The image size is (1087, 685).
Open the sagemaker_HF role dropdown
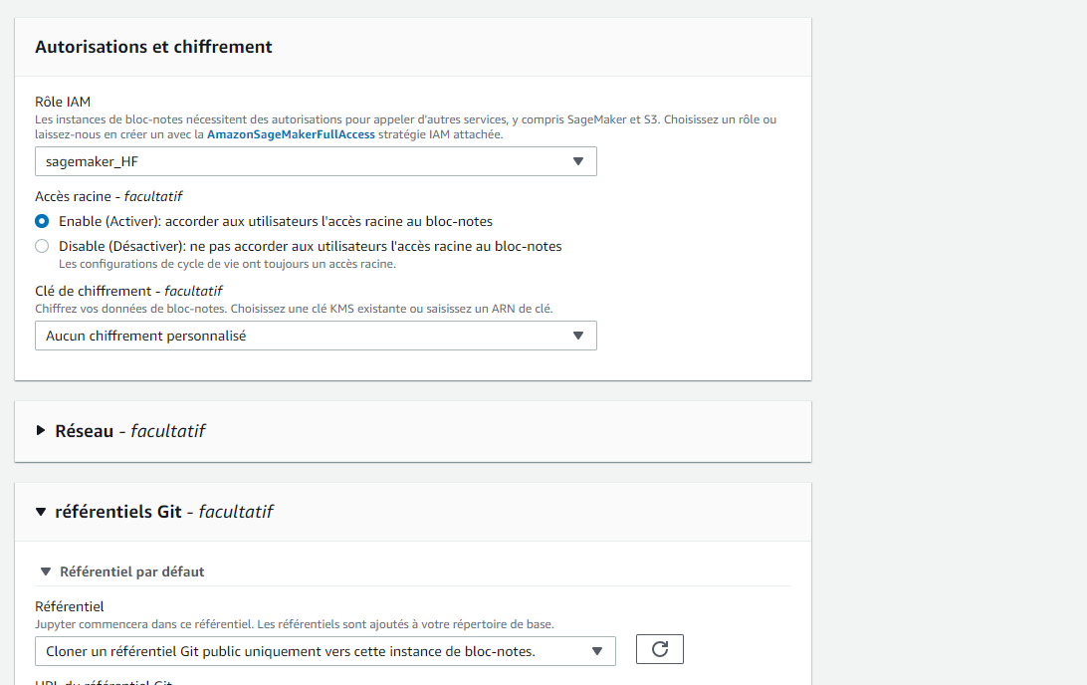316,160
